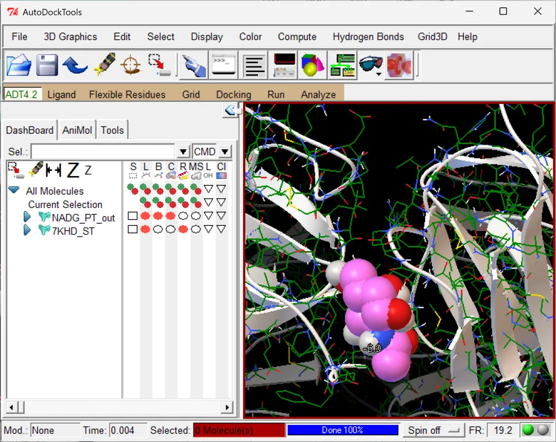The image size is (556, 442).
Task: Click the colored 3D geometry shapes icon
Action: click(312, 65)
